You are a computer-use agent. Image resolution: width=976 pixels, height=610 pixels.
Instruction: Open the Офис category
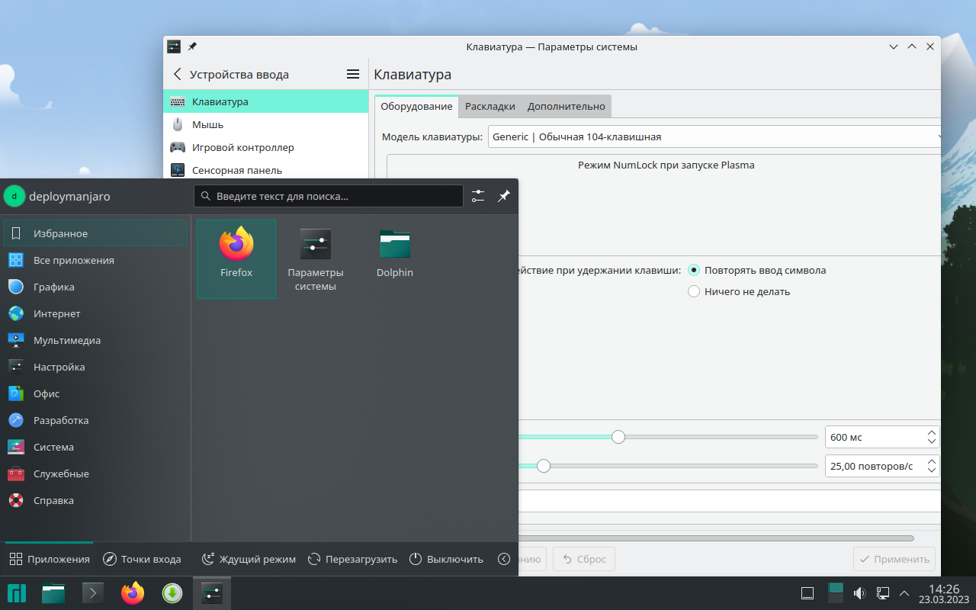95,393
